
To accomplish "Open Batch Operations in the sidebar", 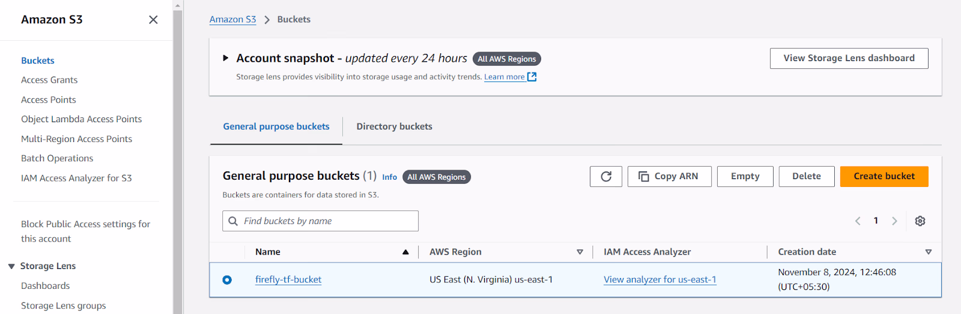I will [x=57, y=158].
